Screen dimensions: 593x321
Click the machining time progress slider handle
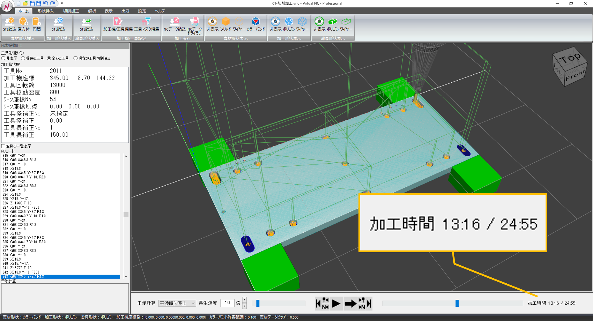457,303
